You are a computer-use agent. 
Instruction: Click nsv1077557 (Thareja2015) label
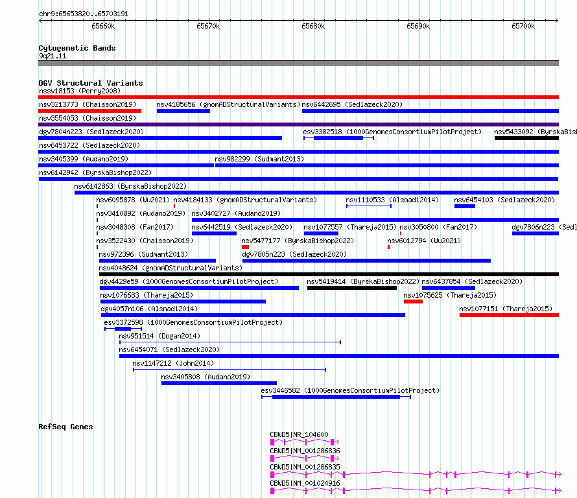tap(350, 227)
